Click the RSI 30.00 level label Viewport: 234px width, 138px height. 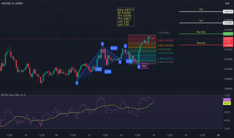(x=227, y=129)
